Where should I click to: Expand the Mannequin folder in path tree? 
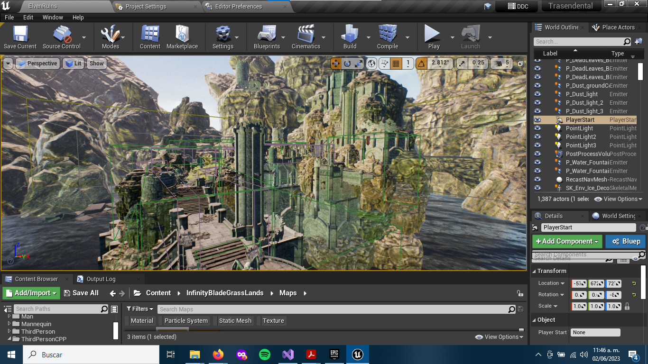9,324
